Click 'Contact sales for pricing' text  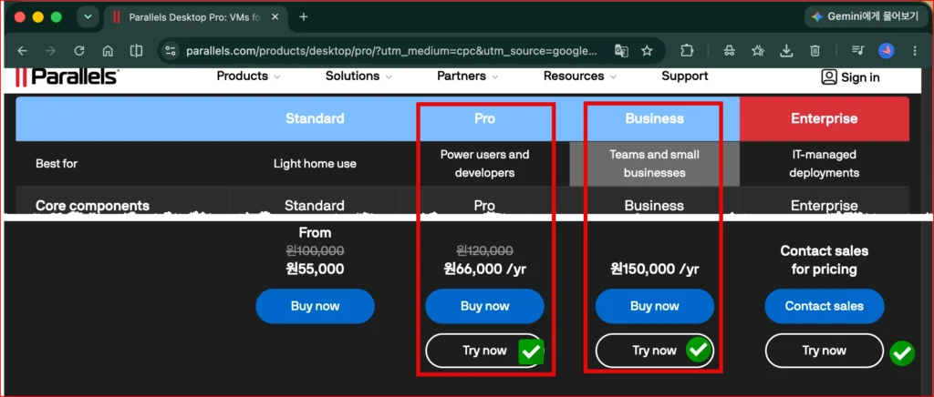click(825, 260)
